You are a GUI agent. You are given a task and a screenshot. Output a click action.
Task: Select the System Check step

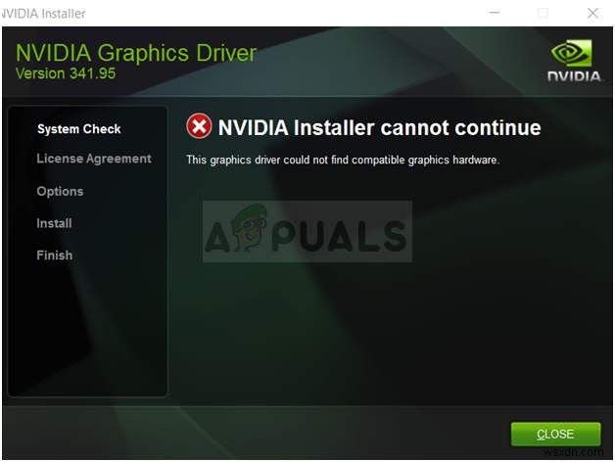(x=79, y=129)
